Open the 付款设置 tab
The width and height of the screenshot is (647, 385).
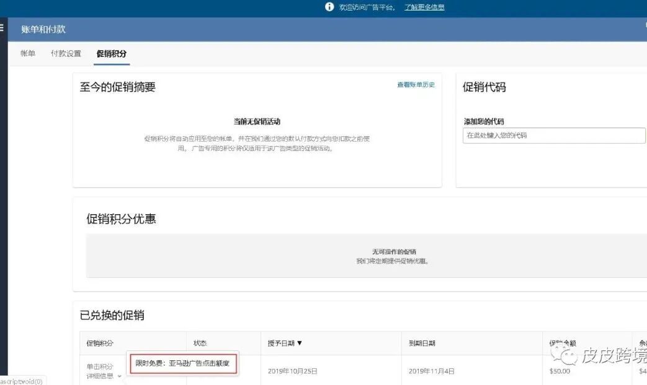point(65,53)
